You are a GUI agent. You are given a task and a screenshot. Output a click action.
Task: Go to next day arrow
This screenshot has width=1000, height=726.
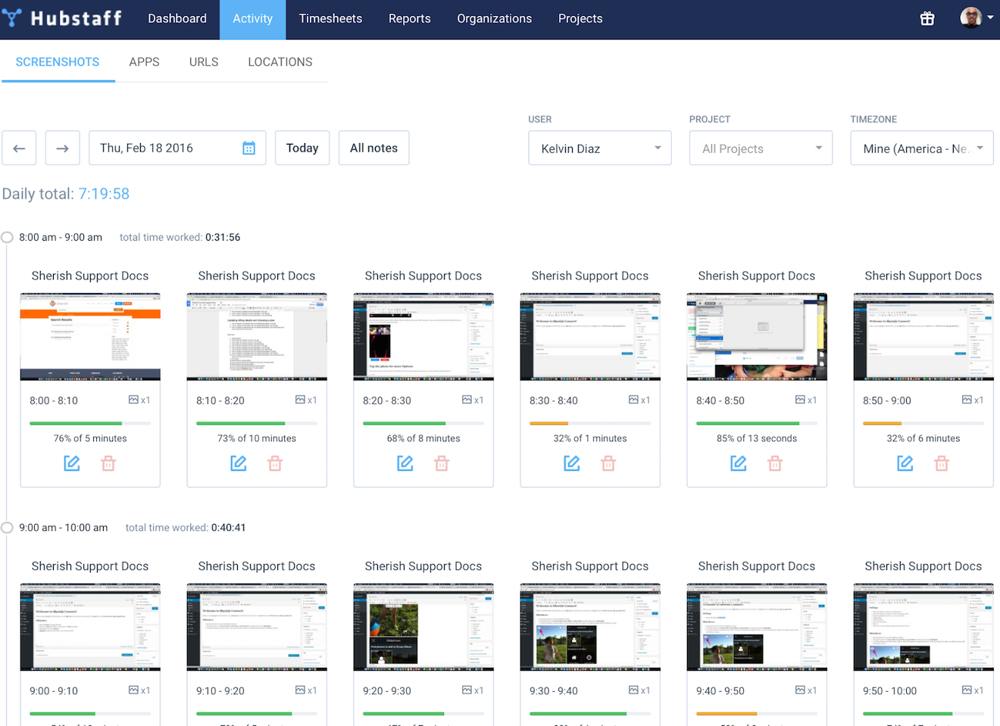click(62, 148)
